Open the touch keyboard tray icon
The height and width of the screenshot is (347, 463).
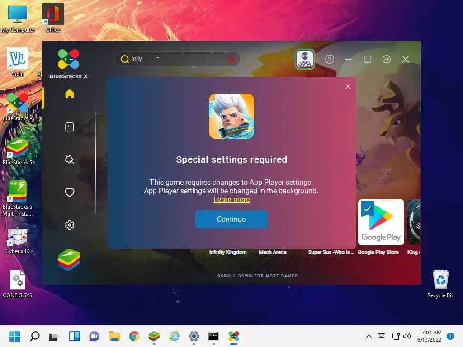coord(382,336)
